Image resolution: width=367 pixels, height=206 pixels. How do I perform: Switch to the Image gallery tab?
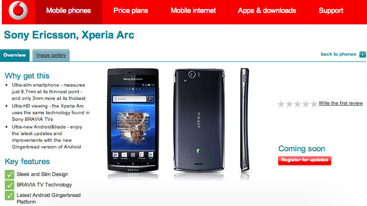51,55
